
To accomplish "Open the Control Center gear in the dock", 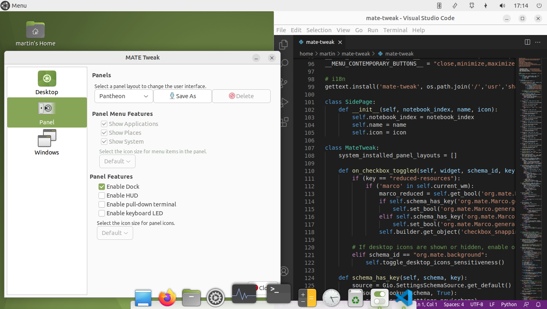I will point(215,298).
